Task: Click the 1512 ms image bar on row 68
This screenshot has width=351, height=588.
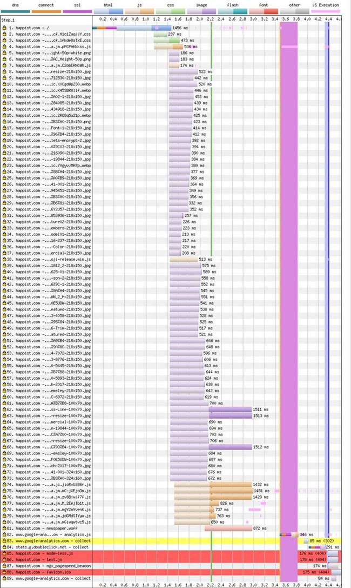Action: click(x=211, y=447)
